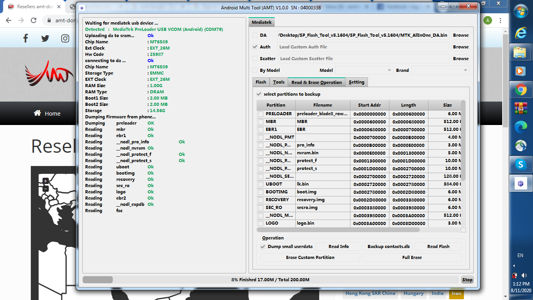
Task: Open Windows Media Player from the taskbar
Action: [x=521, y=71]
